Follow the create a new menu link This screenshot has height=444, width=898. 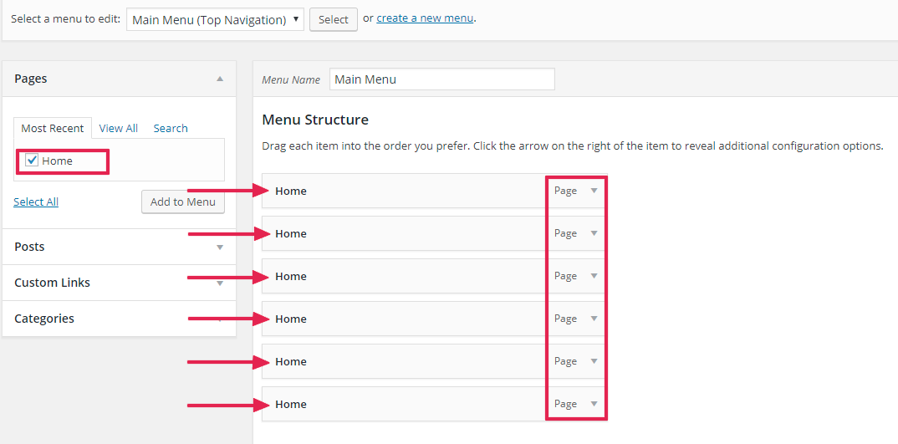[425, 18]
